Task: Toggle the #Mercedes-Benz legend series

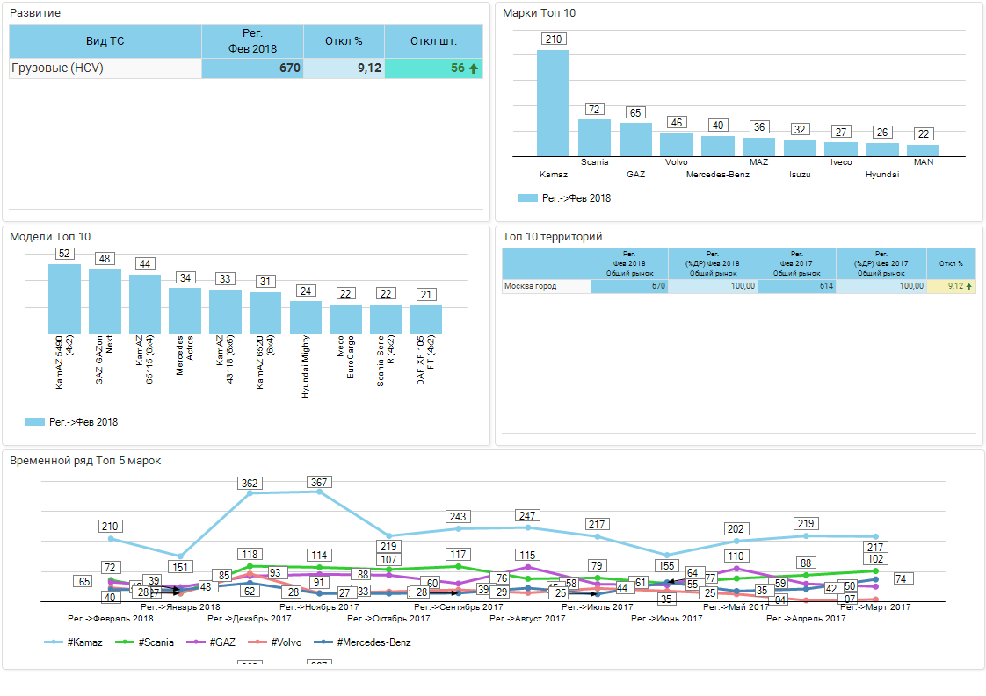Action: (363, 642)
